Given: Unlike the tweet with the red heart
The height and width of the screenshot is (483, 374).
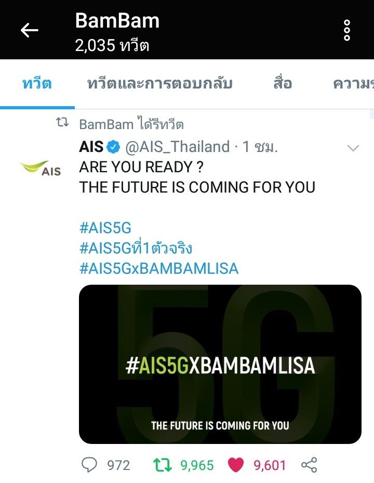Looking at the screenshot, I should [236, 465].
